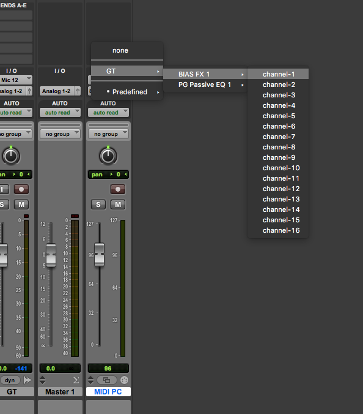The width and height of the screenshot is (363, 414).
Task: Click the path selector icon beside Master 1 Analog 1-2
Action: 78,91
